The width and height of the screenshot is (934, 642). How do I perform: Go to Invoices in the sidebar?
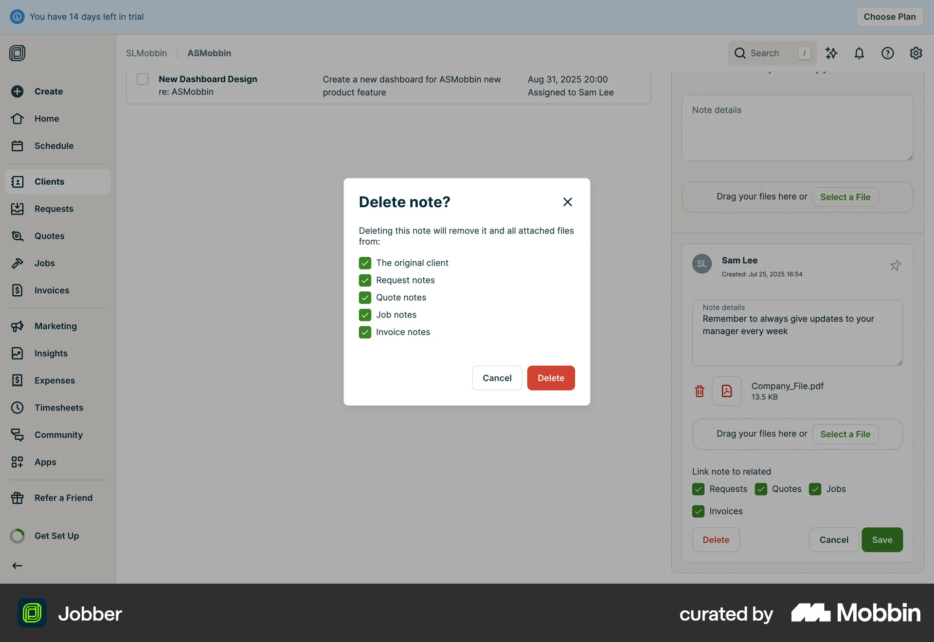point(51,290)
